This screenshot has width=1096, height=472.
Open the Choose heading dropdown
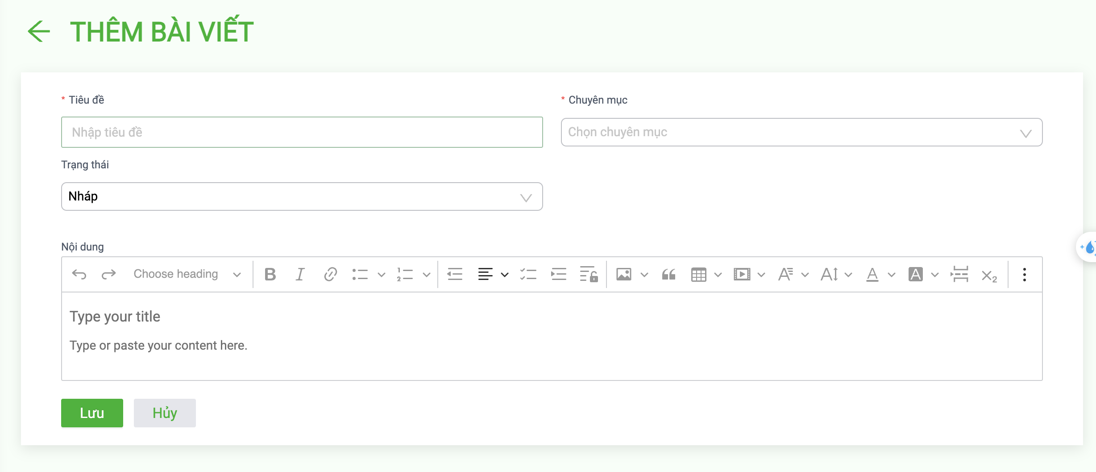(x=187, y=274)
